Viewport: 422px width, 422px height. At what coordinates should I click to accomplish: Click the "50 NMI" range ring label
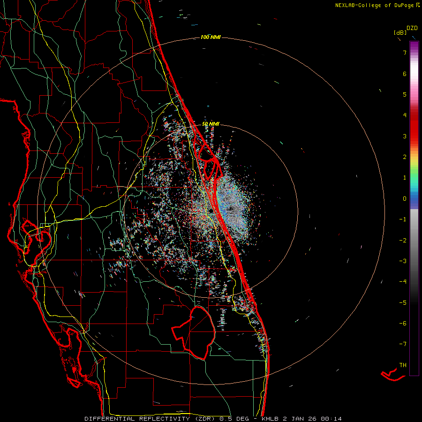(x=211, y=124)
